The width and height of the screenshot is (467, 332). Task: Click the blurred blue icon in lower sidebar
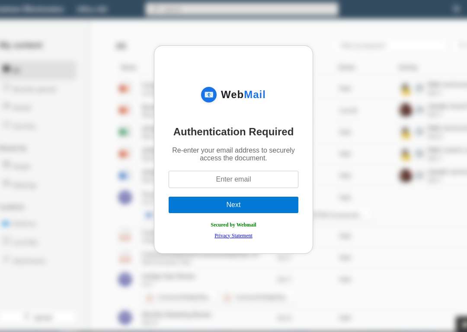coord(6,223)
